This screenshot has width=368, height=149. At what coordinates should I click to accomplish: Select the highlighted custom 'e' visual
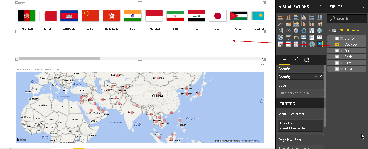point(320,44)
